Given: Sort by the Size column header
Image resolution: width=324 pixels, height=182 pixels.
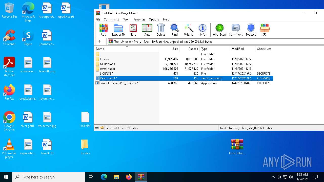Looking at the screenshot, I should pos(169,49).
